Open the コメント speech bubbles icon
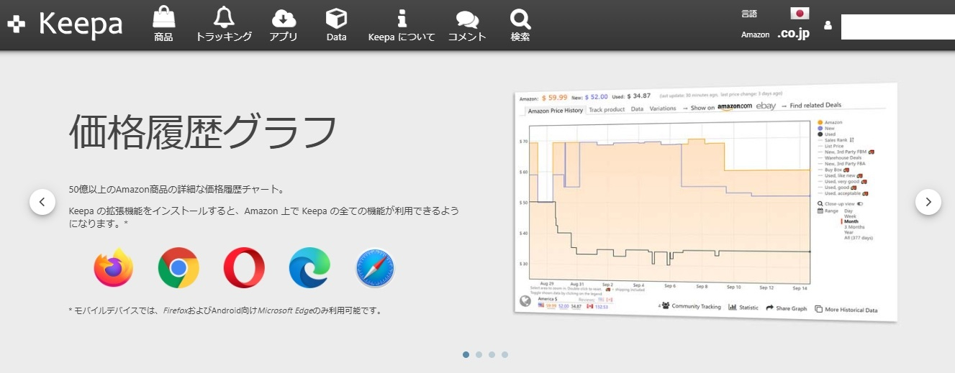Viewport: 955px width, 373px height. click(467, 19)
